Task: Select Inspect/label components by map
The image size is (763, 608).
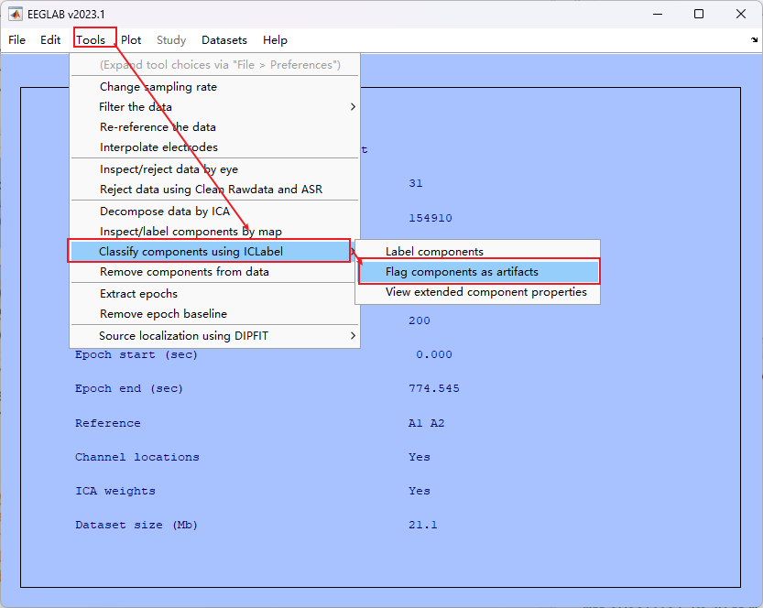Action: tap(214, 232)
